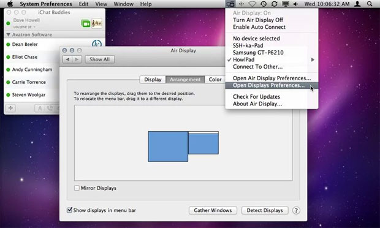Click the text chat A button in iChat
380x228 pixels.
(x=40, y=108)
